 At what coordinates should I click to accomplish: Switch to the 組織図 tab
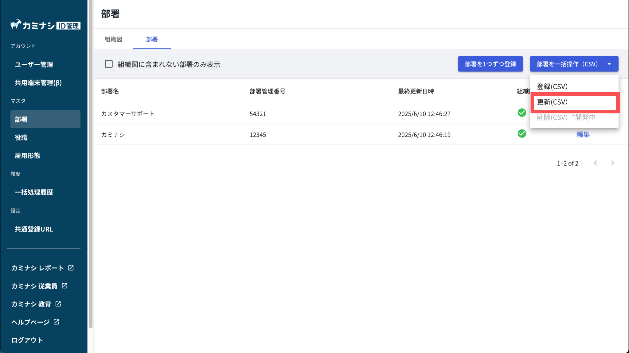pos(113,39)
